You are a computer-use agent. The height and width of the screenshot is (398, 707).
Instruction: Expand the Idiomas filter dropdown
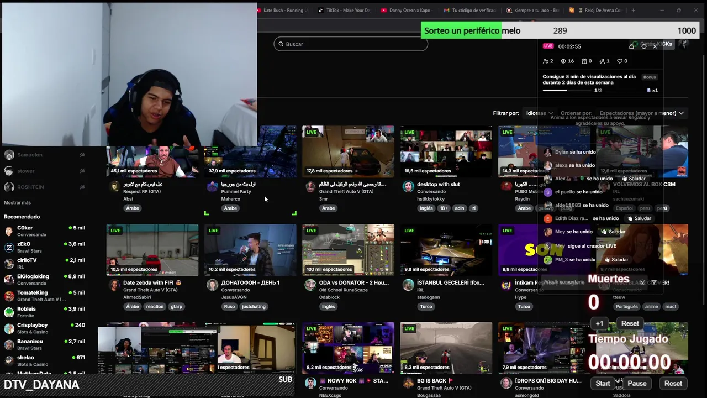click(x=539, y=113)
